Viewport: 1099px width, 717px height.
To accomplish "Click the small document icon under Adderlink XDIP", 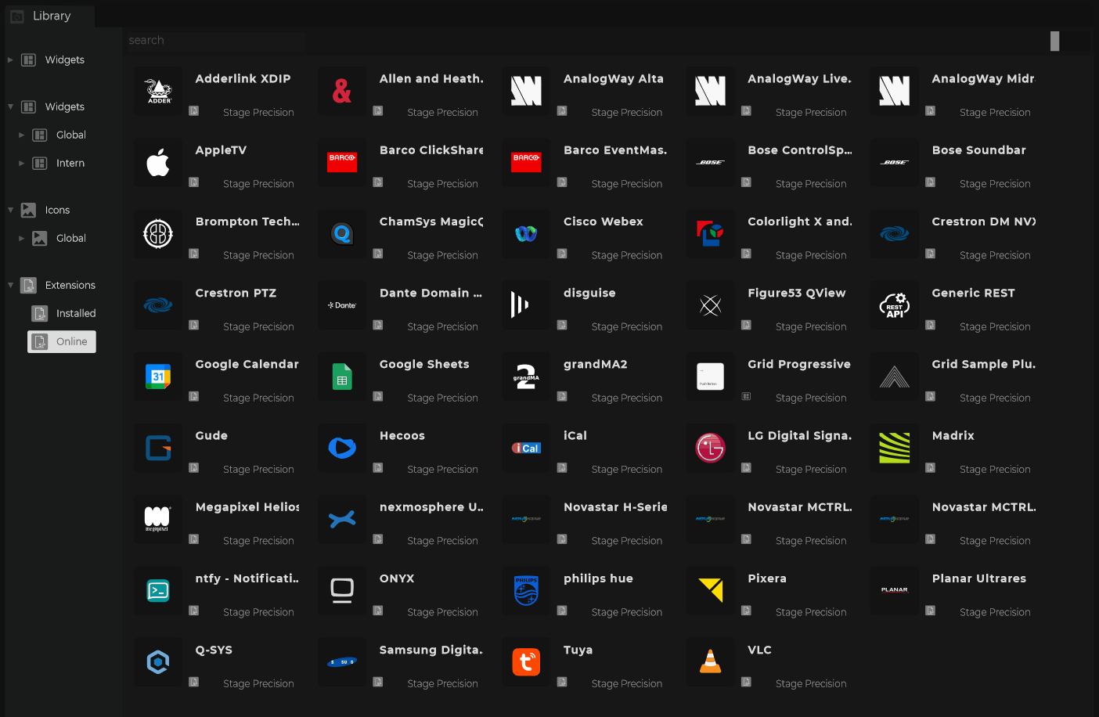I will click(194, 111).
